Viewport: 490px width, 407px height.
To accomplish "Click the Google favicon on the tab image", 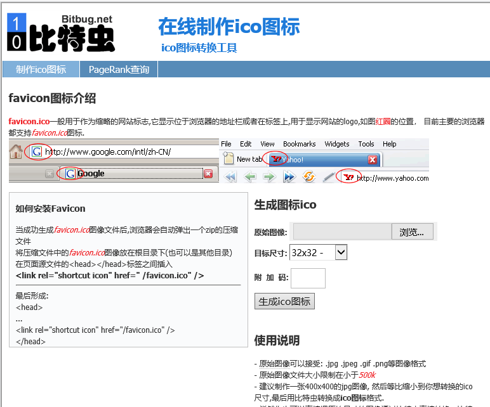I will click(70, 174).
